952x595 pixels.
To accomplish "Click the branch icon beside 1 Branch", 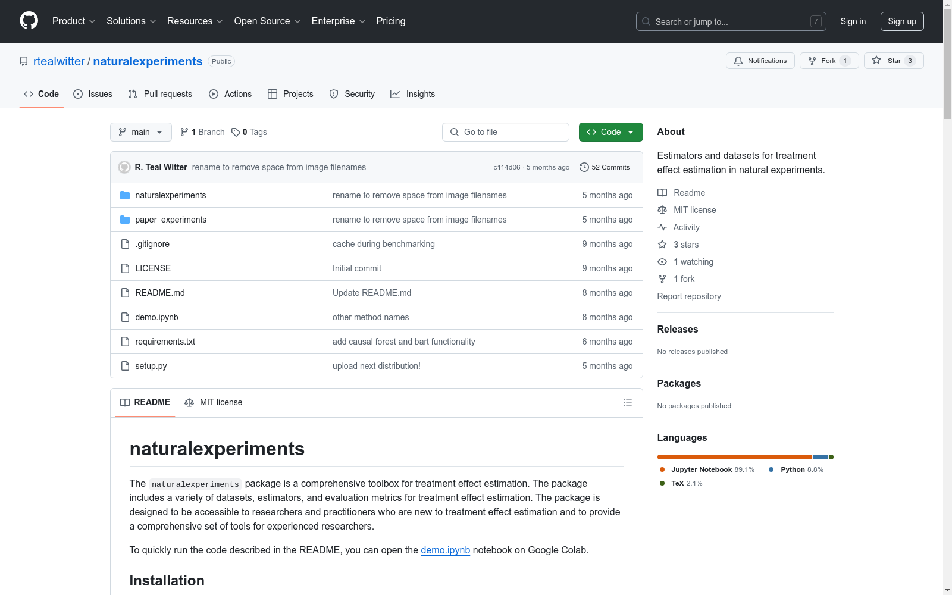I will [184, 132].
